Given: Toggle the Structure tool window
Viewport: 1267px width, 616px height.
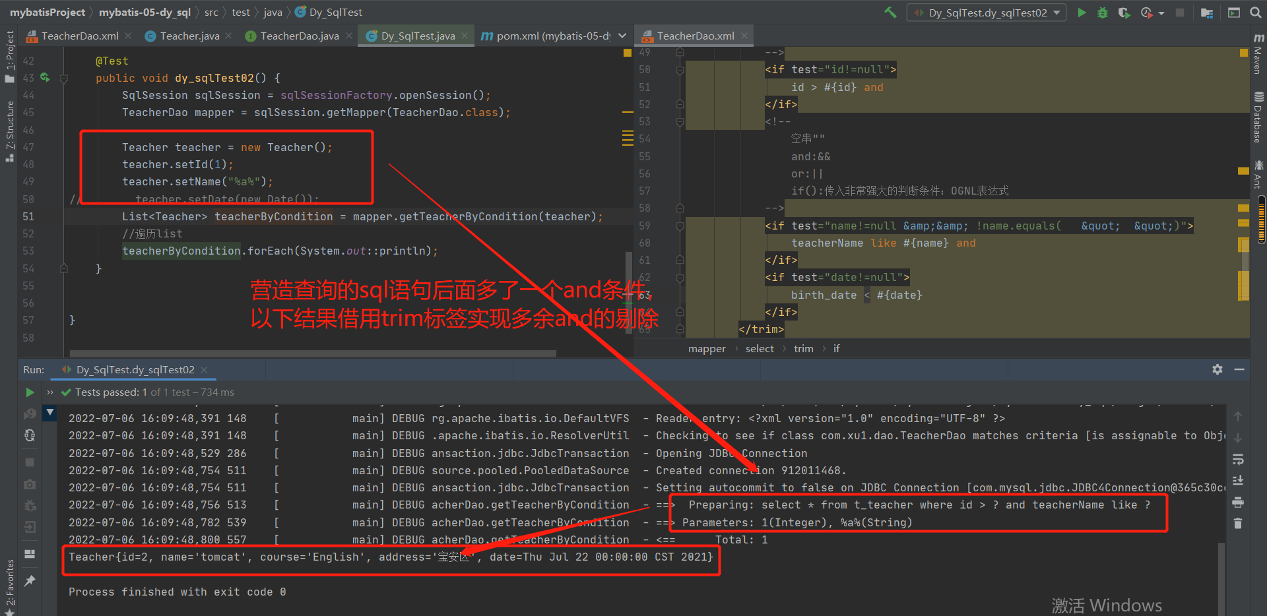Looking at the screenshot, I should click(x=9, y=131).
